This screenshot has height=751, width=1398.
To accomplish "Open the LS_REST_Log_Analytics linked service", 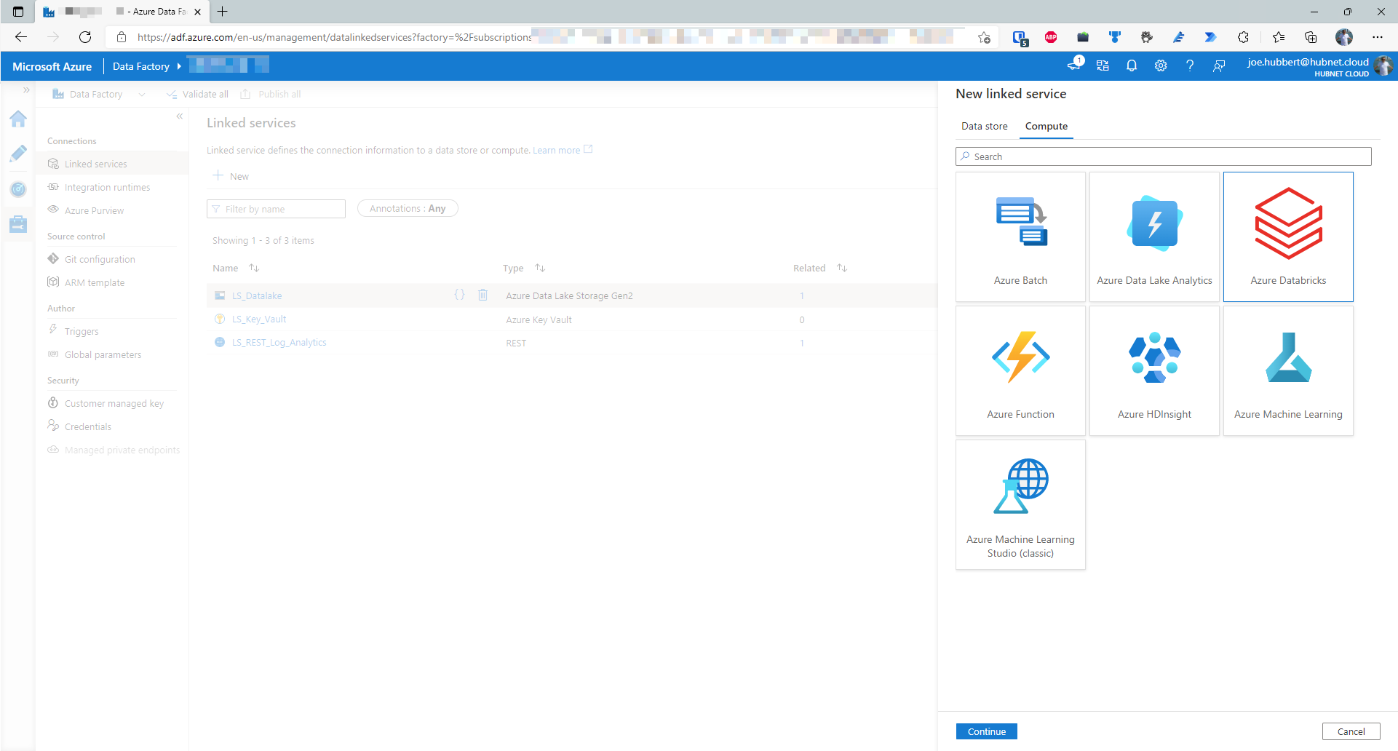I will tap(279, 343).
